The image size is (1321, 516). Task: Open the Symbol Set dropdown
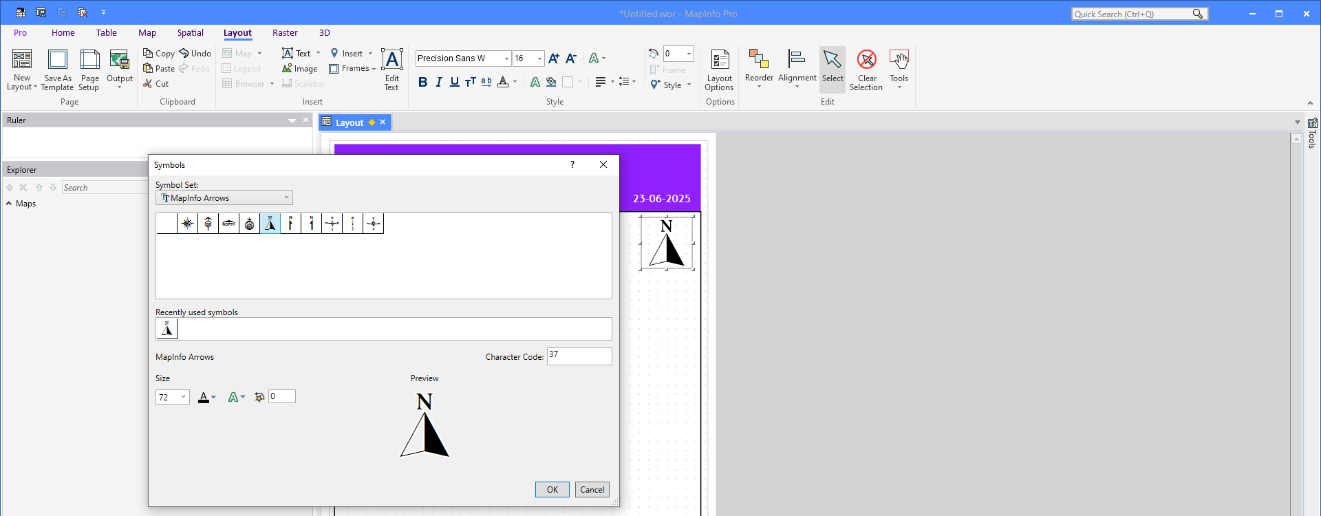224,197
